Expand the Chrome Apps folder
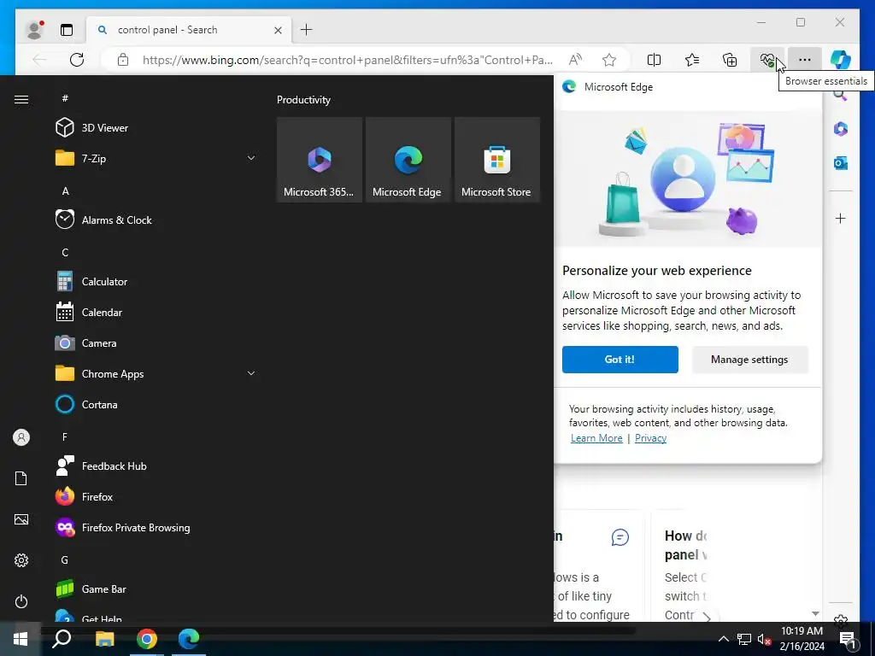 (156, 374)
